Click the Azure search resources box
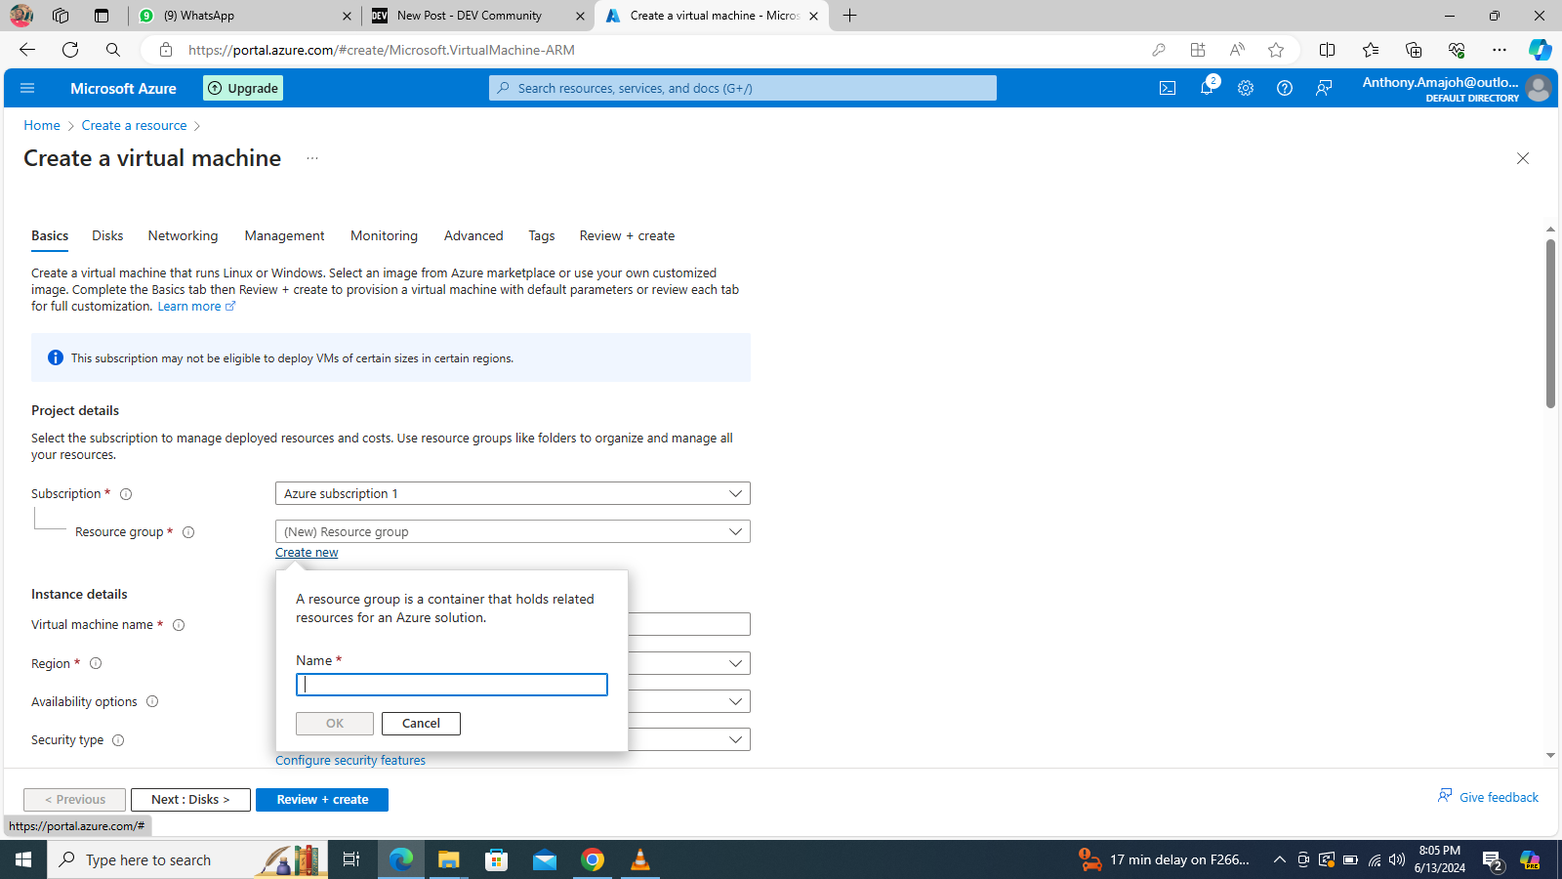Screen dimensions: 1562x879 coord(743,88)
